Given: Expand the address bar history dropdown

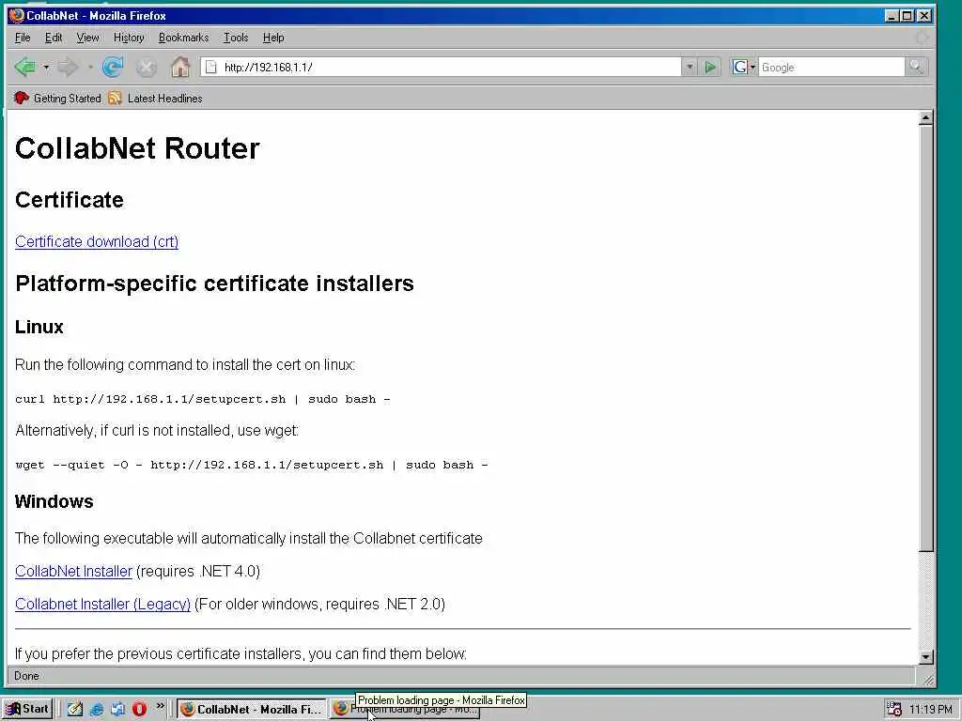Looking at the screenshot, I should [689, 67].
